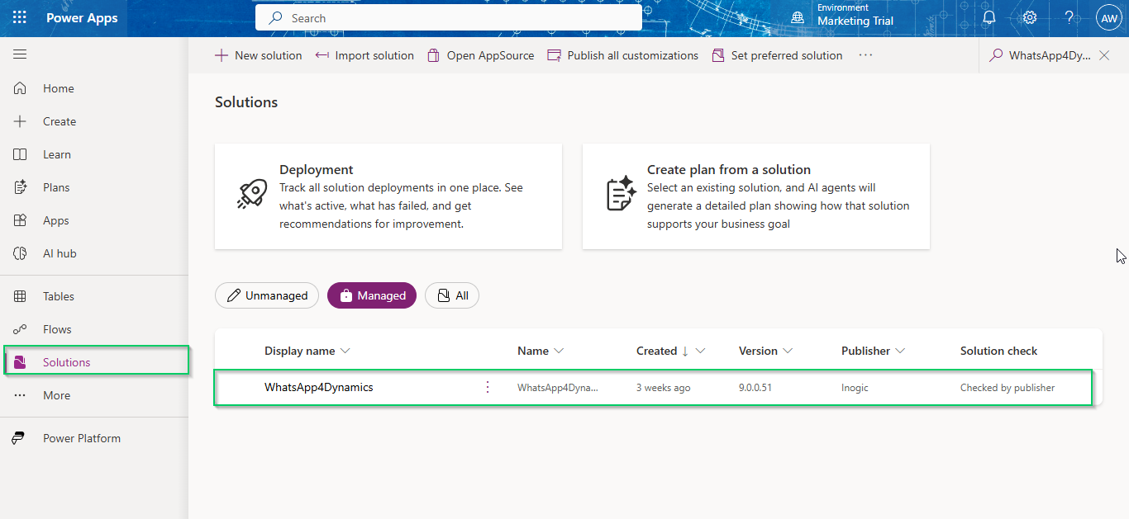The width and height of the screenshot is (1129, 519).
Task: Click the top Search input field
Action: (x=449, y=18)
